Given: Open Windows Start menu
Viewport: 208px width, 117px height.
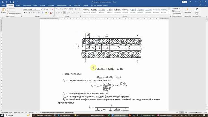Looking at the screenshot, I should [2, 115].
